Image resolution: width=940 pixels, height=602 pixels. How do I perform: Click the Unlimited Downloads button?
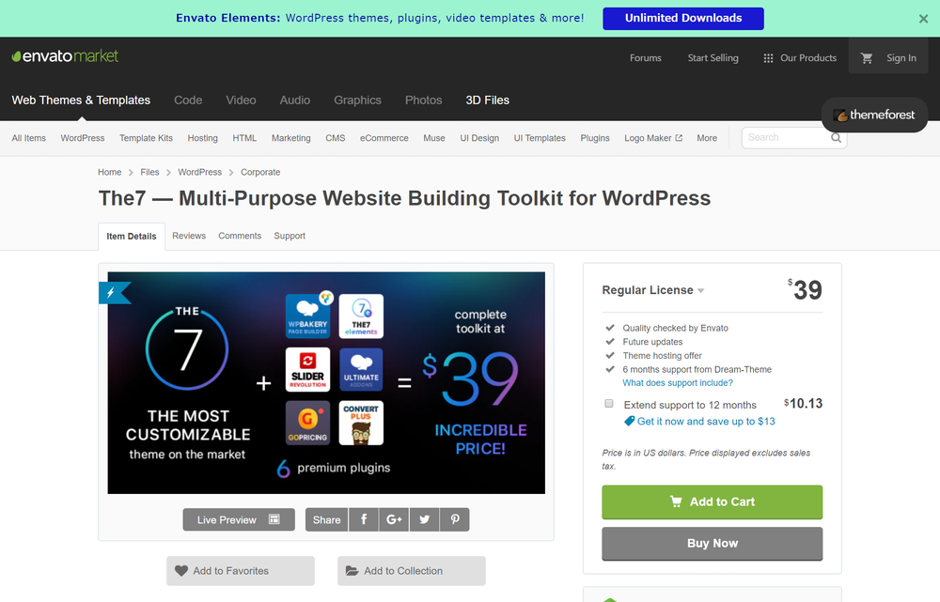coord(683,19)
